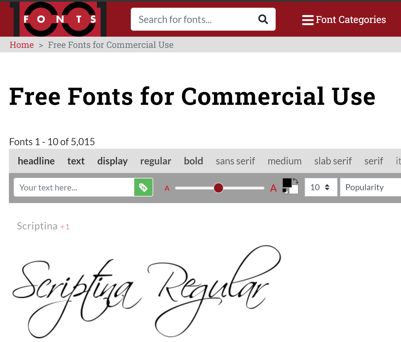Open the fonts per page dropdown

[x=321, y=187]
